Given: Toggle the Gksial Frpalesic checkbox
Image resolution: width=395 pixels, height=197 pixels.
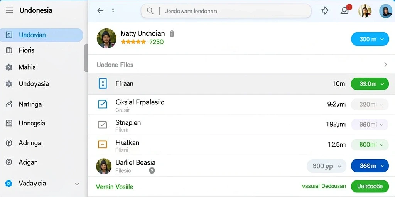Looking at the screenshot, I should (103, 104).
